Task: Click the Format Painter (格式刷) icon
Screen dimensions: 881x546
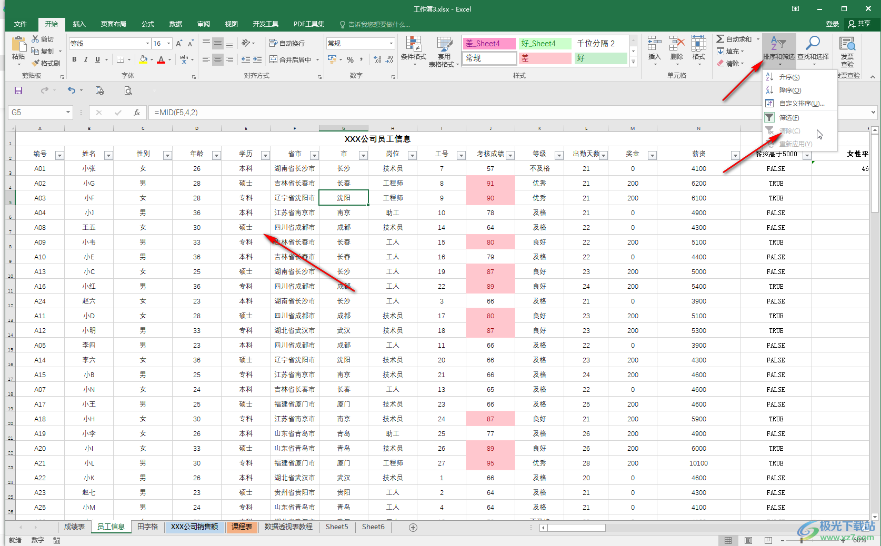Action: coord(35,63)
